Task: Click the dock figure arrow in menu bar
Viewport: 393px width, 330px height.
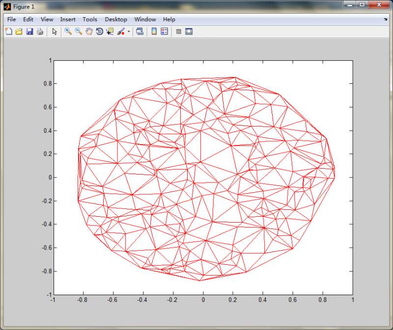Action: coord(386,19)
